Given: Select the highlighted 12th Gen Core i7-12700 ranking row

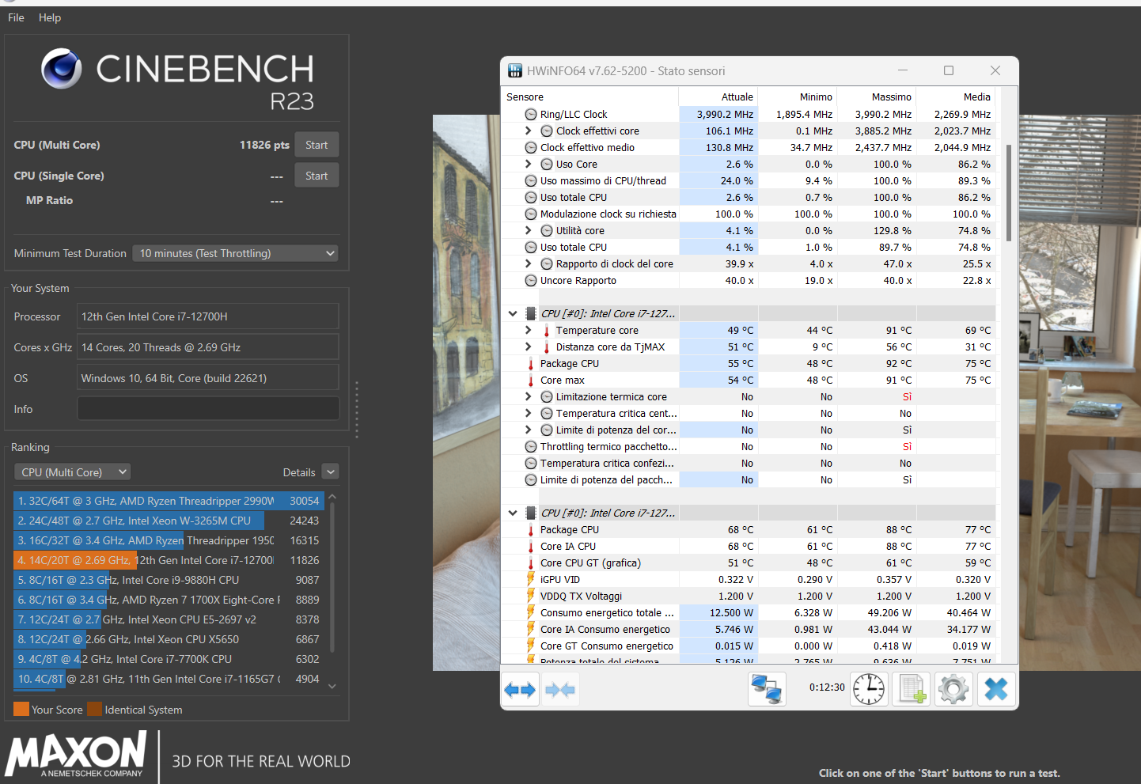Looking at the screenshot, I should point(169,560).
